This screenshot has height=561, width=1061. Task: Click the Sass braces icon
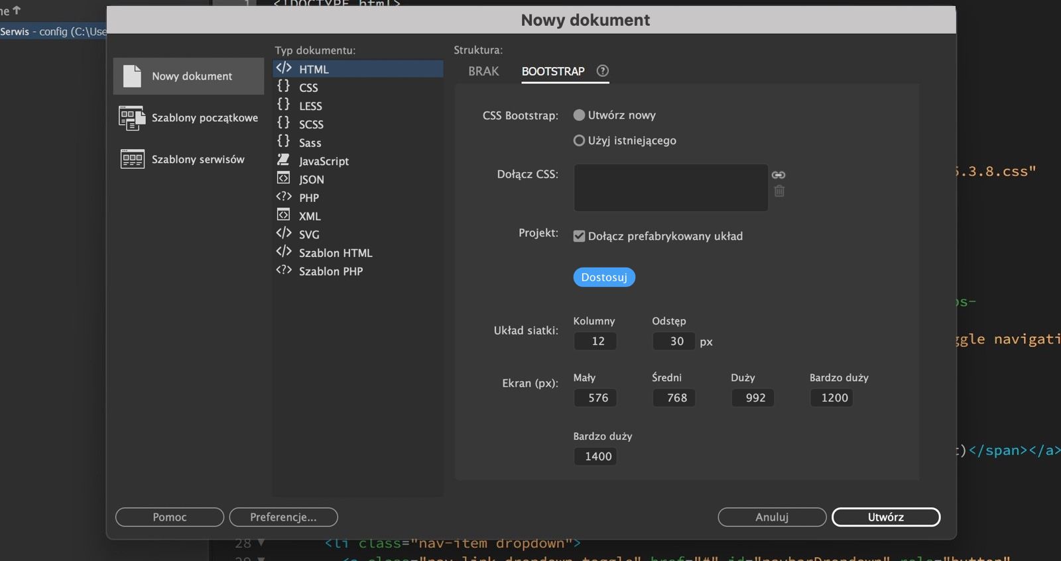(x=284, y=141)
